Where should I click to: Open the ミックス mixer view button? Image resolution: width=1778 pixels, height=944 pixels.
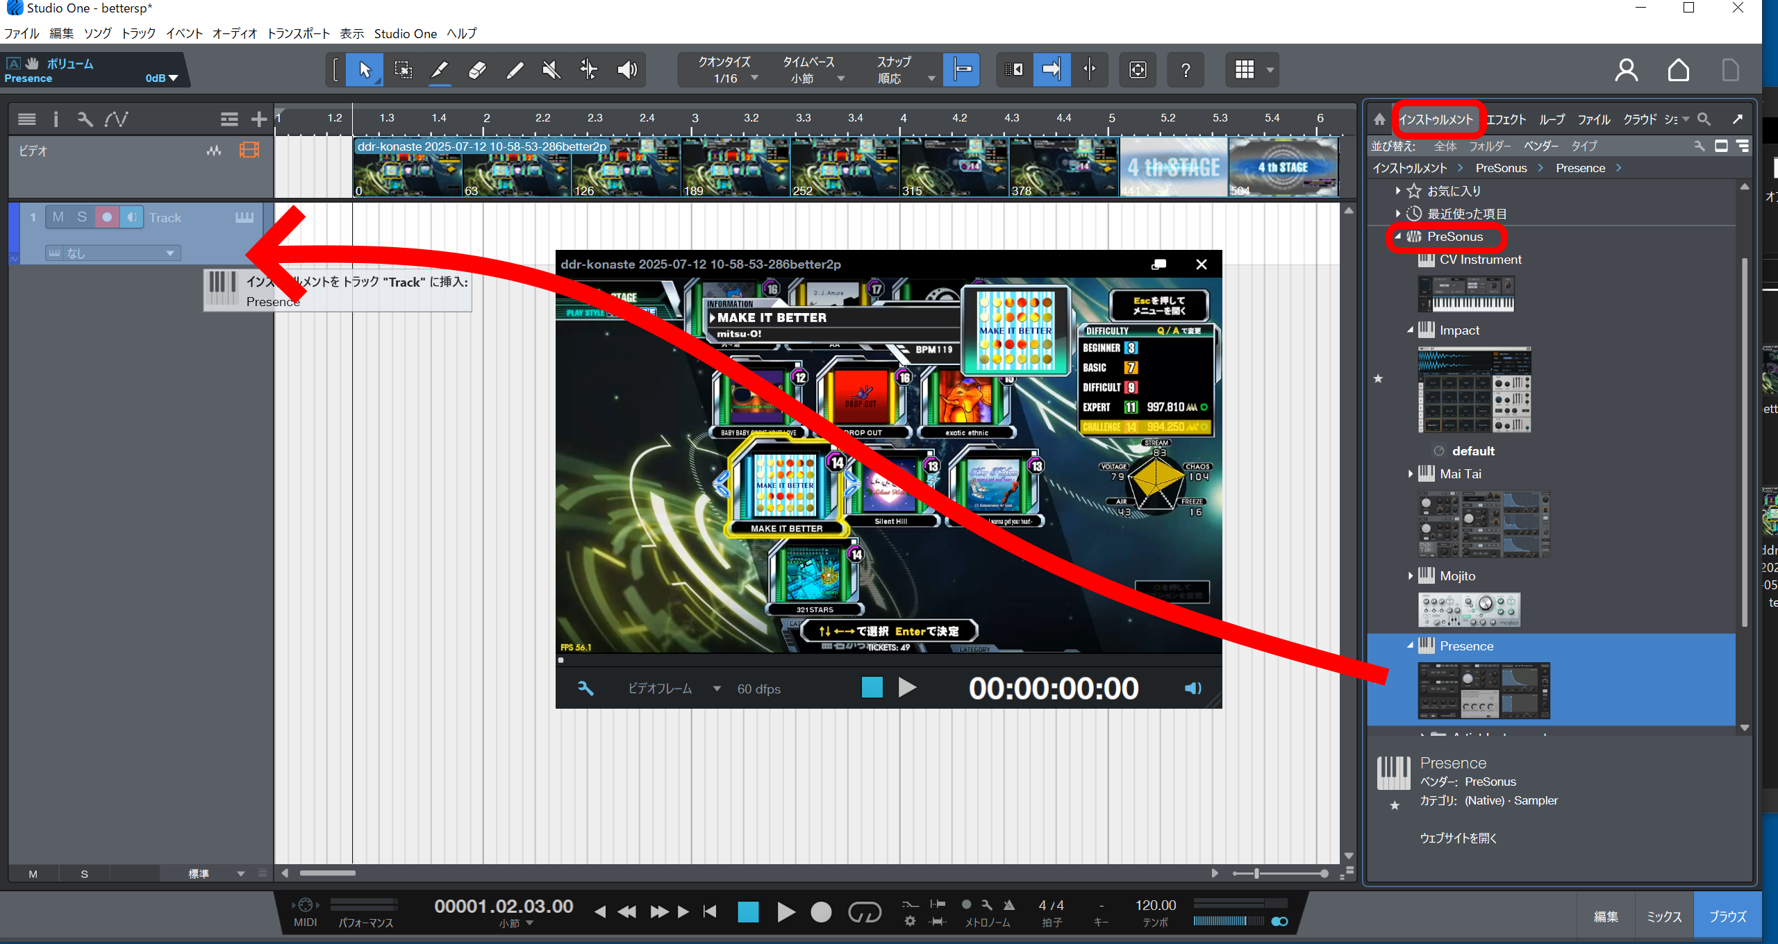coord(1664,916)
